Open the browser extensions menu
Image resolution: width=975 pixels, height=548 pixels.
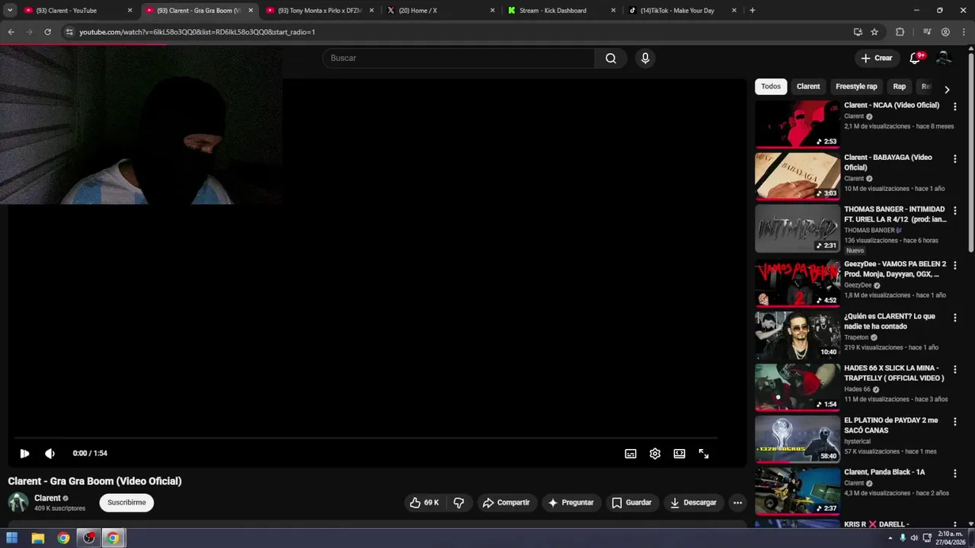pos(900,32)
